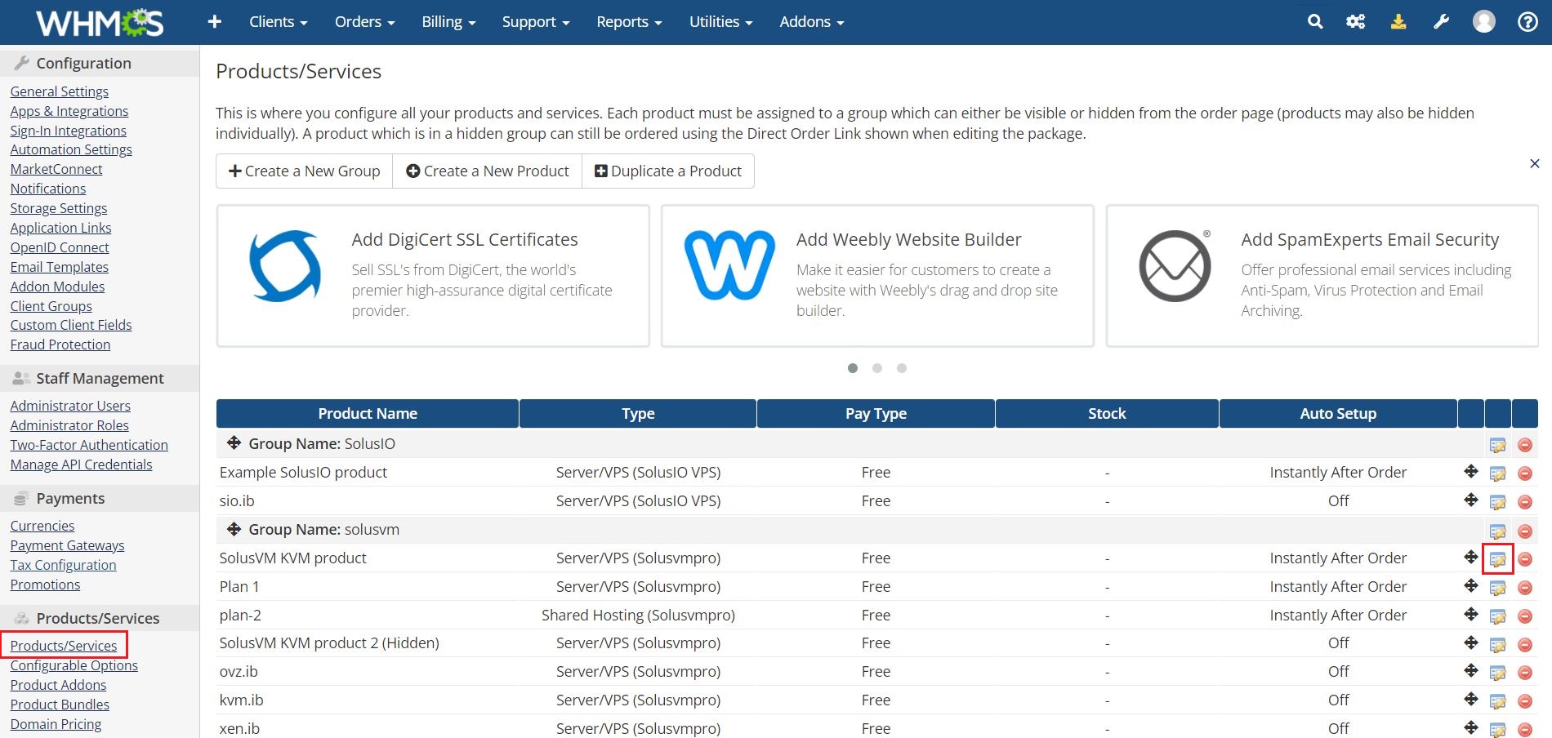Screen dimensions: 1552x738
Task: Click the yellow download update icon
Action: coord(1398,22)
